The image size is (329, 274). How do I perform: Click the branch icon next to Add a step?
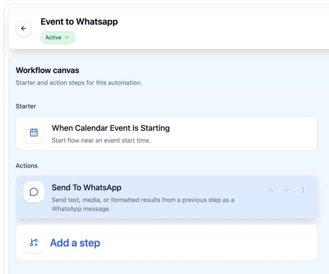tap(34, 243)
